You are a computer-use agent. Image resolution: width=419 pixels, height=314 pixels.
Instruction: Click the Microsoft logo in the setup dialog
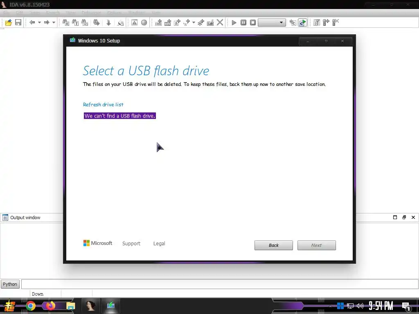click(98, 243)
